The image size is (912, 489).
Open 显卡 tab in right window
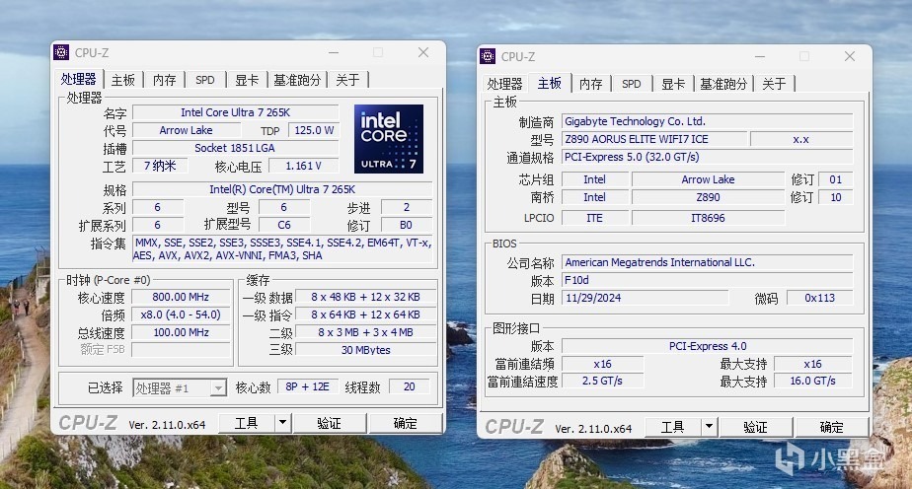[x=673, y=84]
